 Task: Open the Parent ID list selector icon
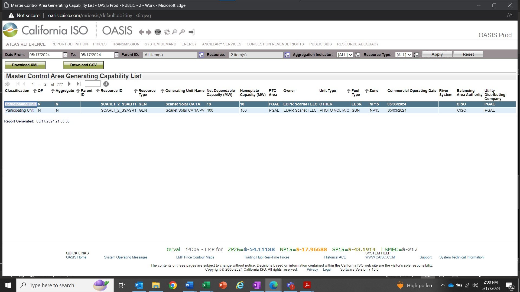[x=201, y=55]
